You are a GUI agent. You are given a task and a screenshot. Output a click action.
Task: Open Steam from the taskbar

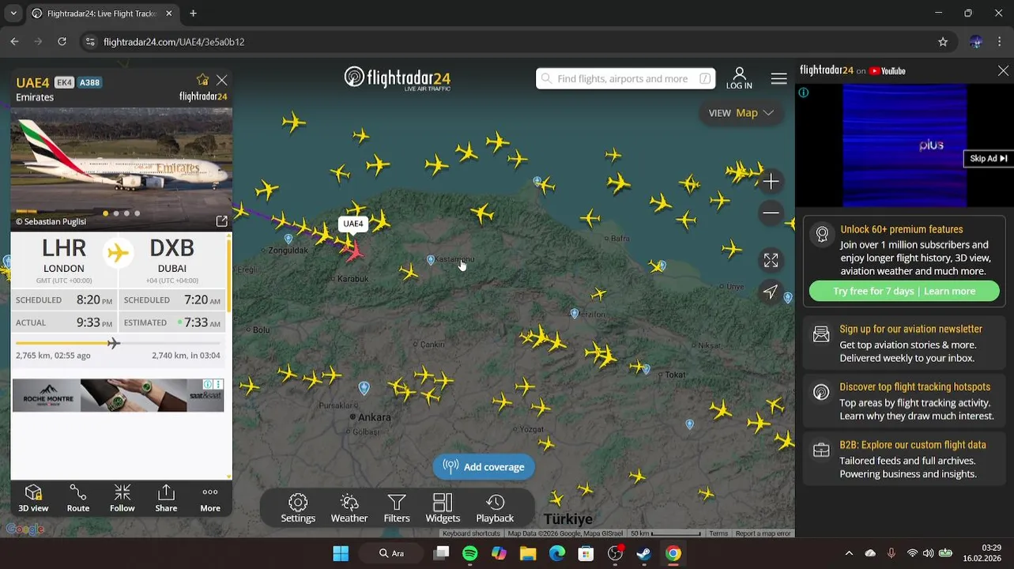point(644,553)
